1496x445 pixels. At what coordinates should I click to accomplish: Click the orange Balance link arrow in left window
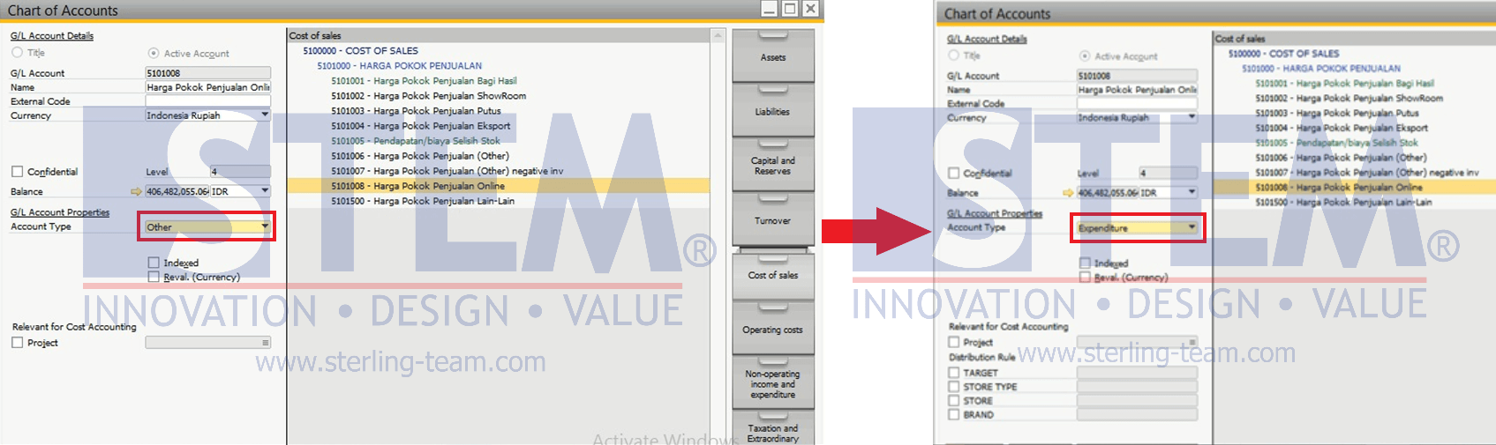point(136,191)
